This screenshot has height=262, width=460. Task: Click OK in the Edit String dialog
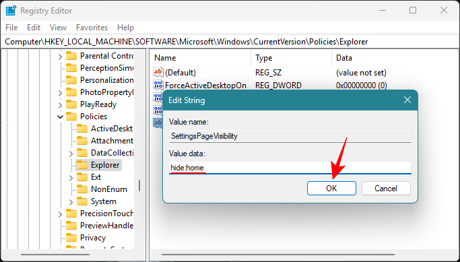point(331,189)
